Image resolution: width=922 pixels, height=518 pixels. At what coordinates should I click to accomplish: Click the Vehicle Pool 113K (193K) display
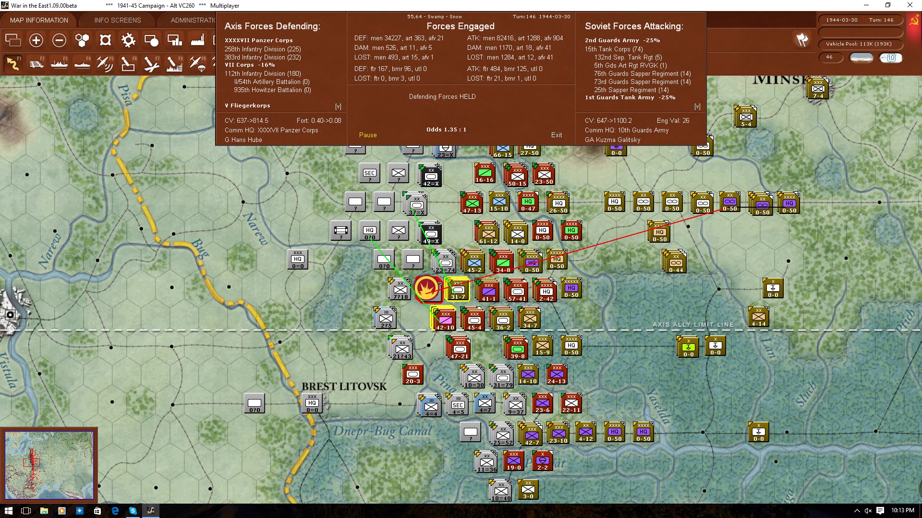click(x=860, y=44)
